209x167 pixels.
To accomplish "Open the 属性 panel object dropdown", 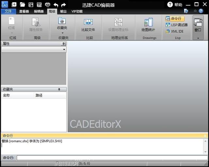I will coord(64,49).
